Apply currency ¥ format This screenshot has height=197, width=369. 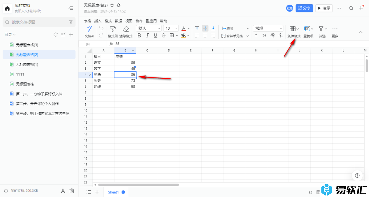tap(256, 35)
